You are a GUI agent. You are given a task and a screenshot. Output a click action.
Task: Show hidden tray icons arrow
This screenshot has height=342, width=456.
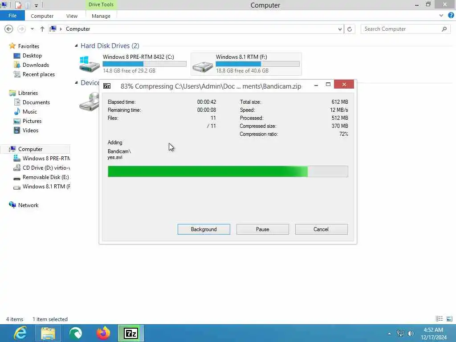click(389, 334)
